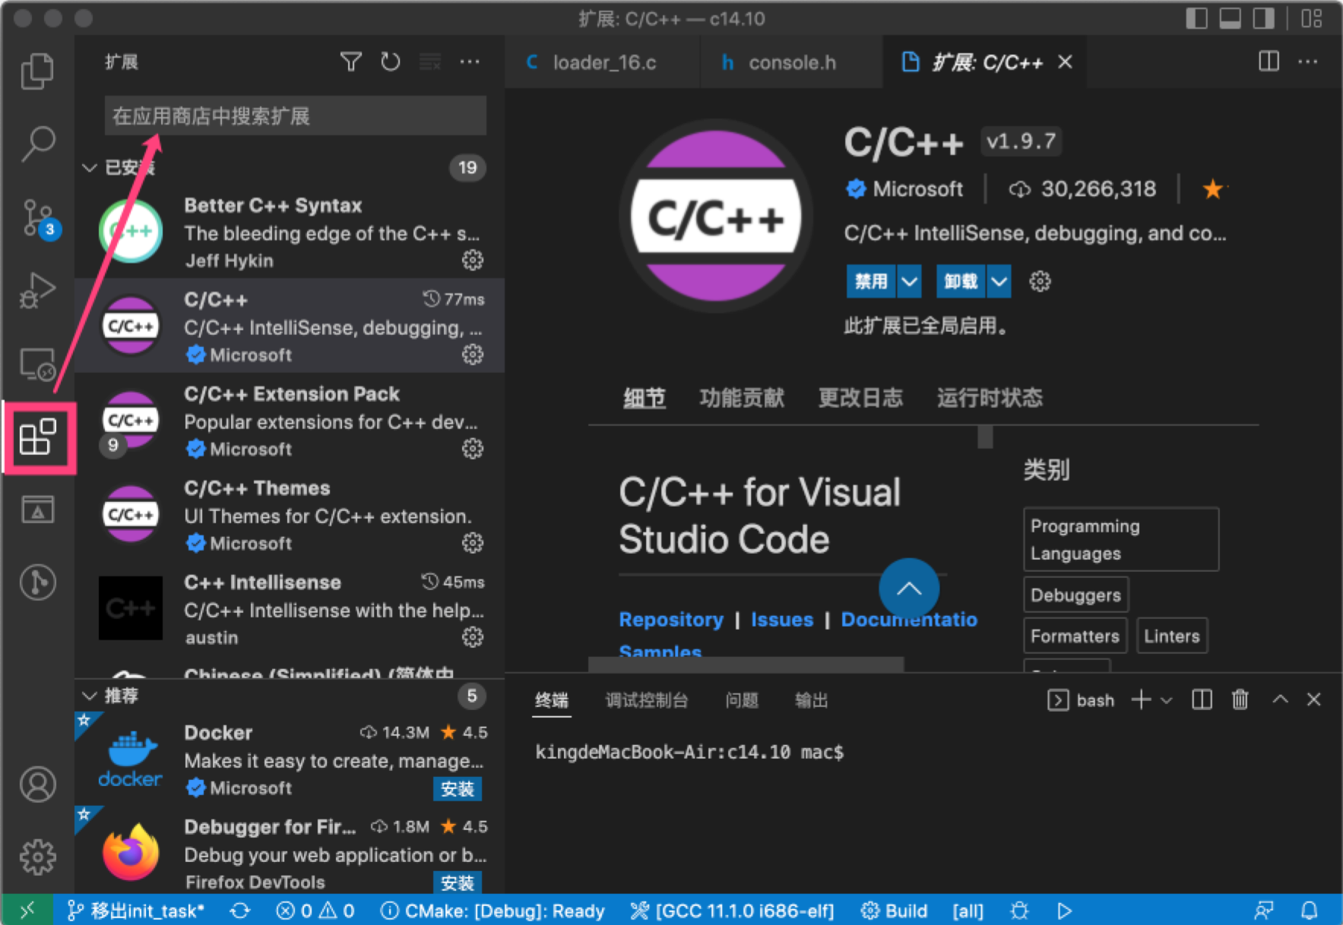
Task: Open the Remote Explorer icon
Action: click(37, 364)
